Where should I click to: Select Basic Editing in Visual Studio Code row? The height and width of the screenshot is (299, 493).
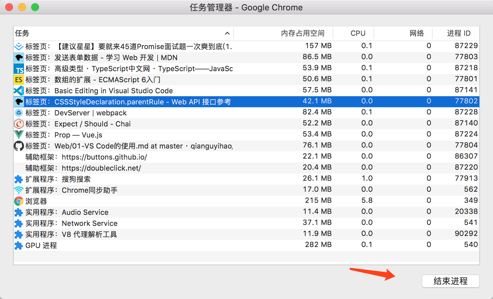[246, 91]
